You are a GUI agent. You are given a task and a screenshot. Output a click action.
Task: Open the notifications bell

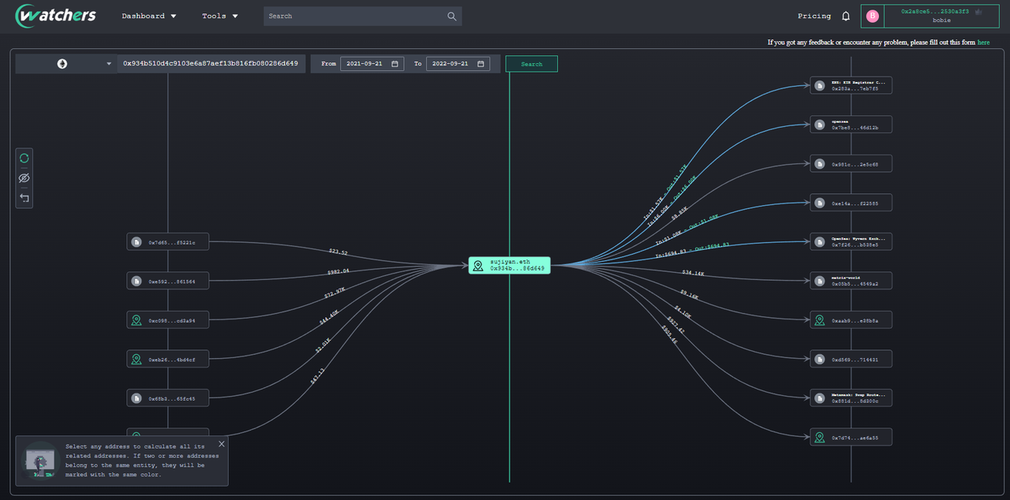coord(846,16)
